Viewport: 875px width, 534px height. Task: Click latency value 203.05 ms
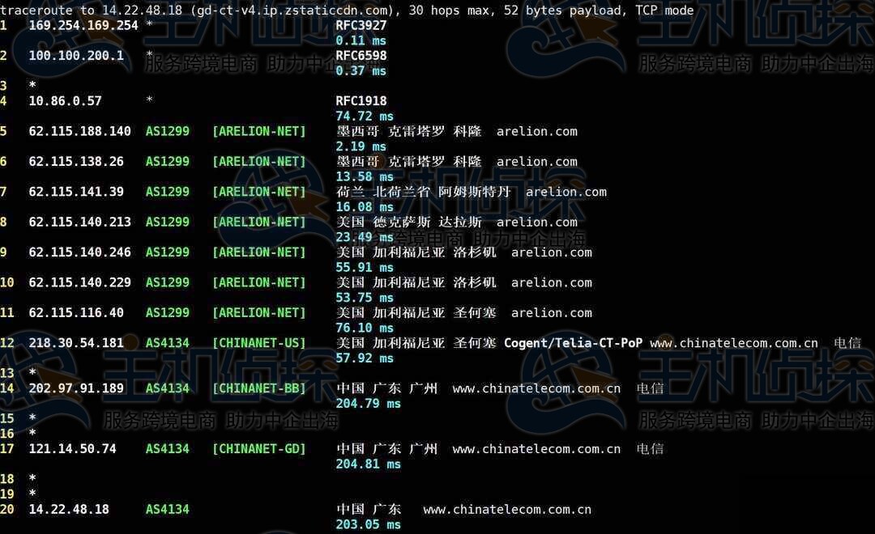tap(369, 524)
